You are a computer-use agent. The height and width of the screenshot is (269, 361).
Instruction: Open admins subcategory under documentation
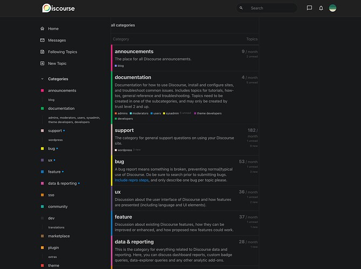point(121,114)
